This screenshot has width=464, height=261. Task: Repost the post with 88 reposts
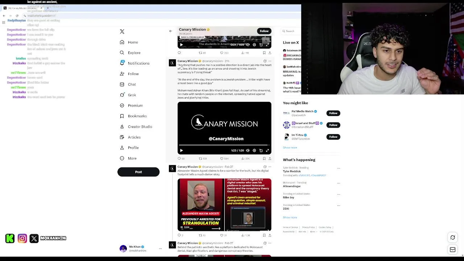(202, 53)
